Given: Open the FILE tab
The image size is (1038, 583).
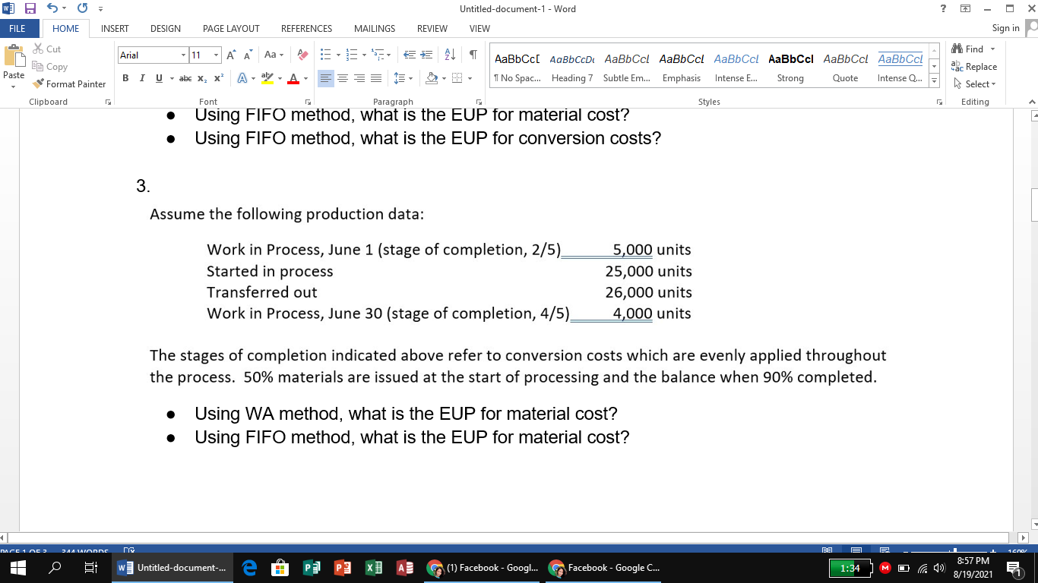Looking at the screenshot, I should (17, 28).
